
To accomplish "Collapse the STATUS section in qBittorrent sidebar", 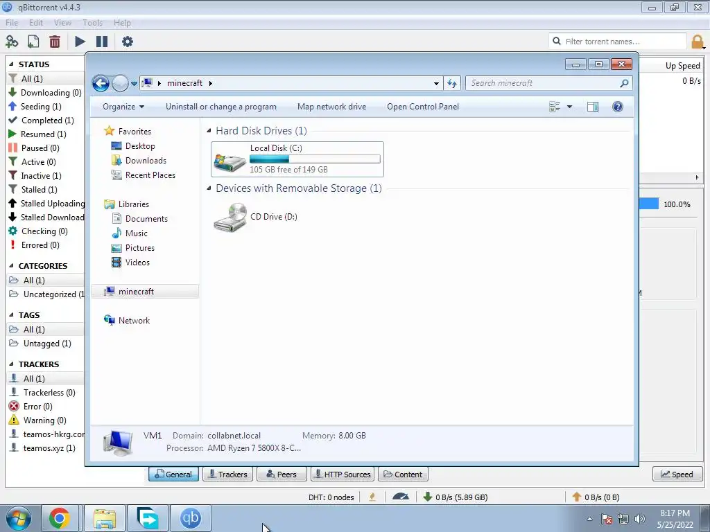I will point(11,64).
